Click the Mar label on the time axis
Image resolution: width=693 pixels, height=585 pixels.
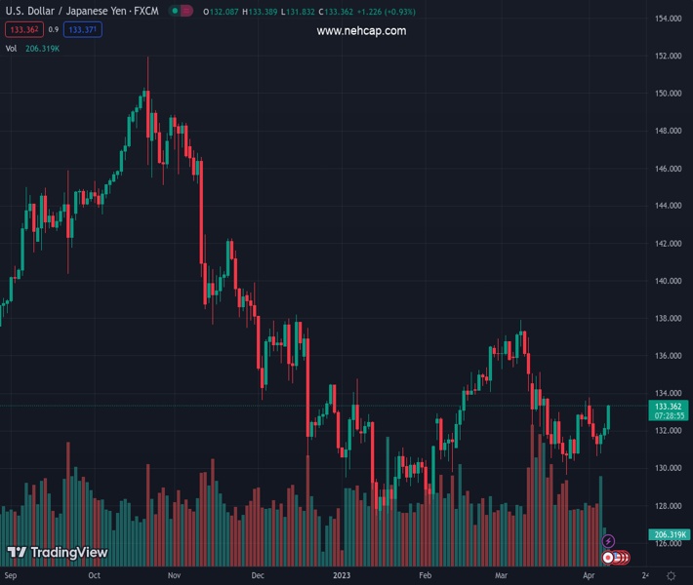click(x=501, y=576)
